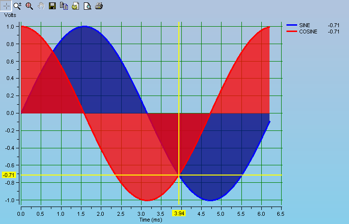This screenshot has height=224, width=349.
Task: Click the yellow 3.94 time cursor label
Action: pyautogui.click(x=179, y=213)
